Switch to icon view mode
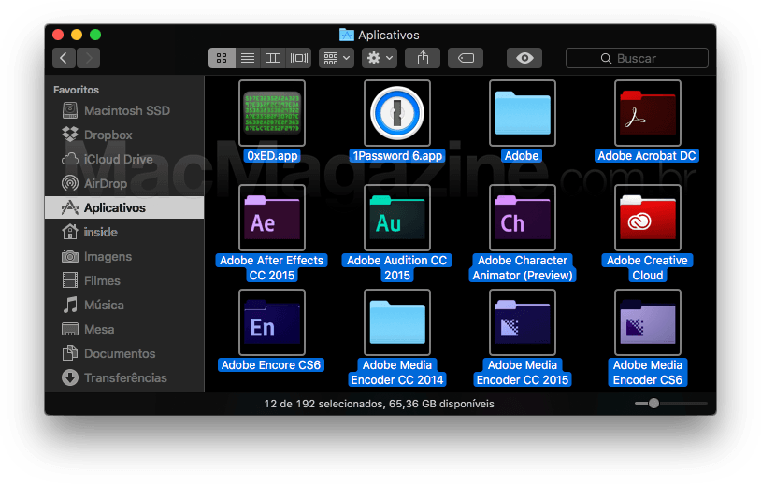The image size is (761, 484). pos(222,58)
